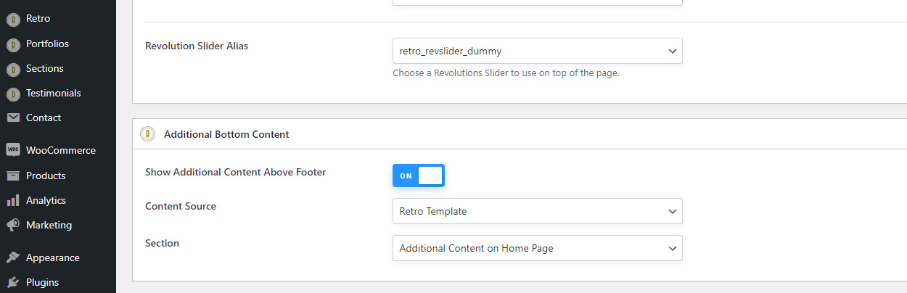
Task: Go to the Plugins menu
Action: click(58, 282)
